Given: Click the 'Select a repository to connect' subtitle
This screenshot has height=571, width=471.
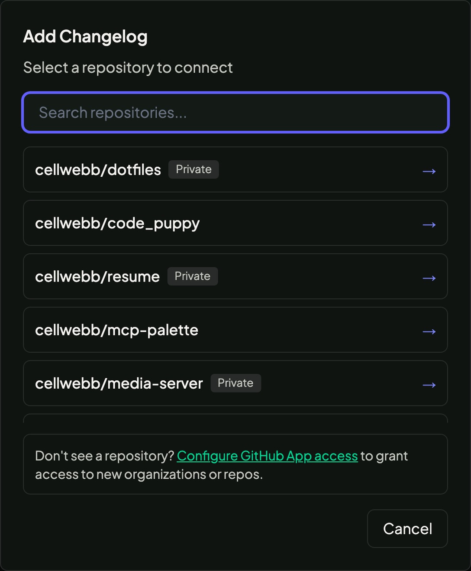Looking at the screenshot, I should click(x=128, y=68).
